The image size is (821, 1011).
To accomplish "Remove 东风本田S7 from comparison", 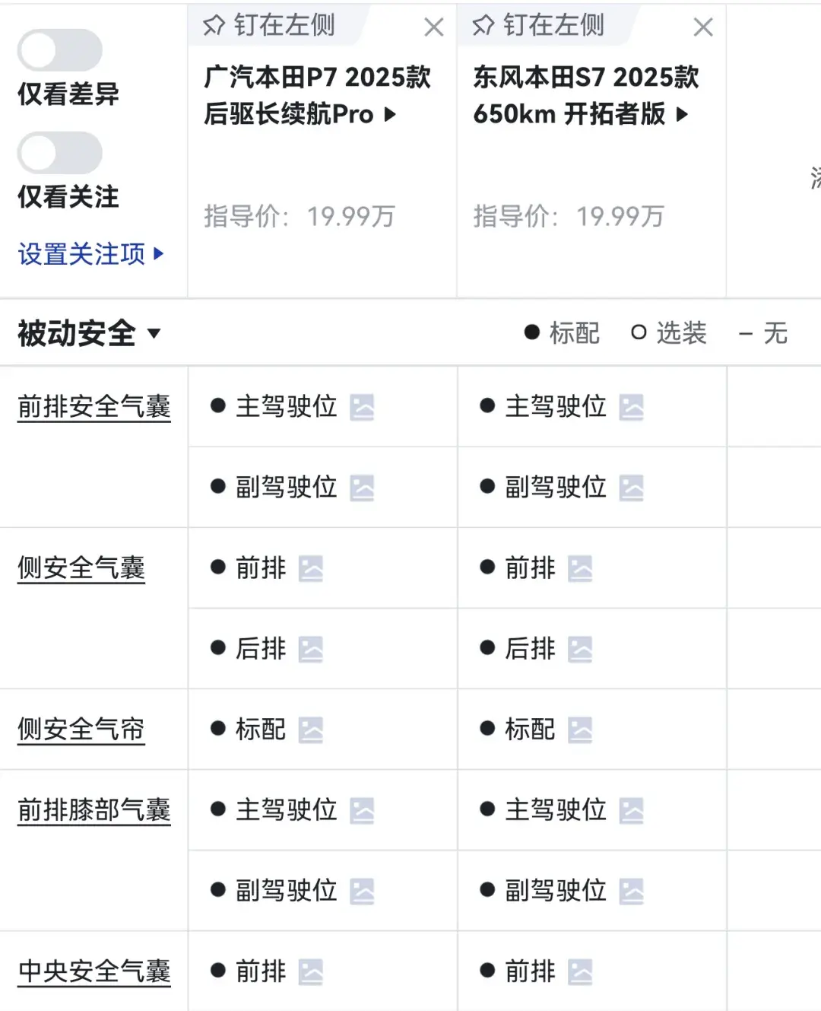I will 703,27.
